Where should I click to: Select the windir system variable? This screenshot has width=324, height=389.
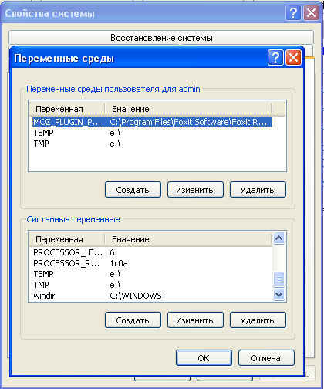pyautogui.click(x=152, y=296)
